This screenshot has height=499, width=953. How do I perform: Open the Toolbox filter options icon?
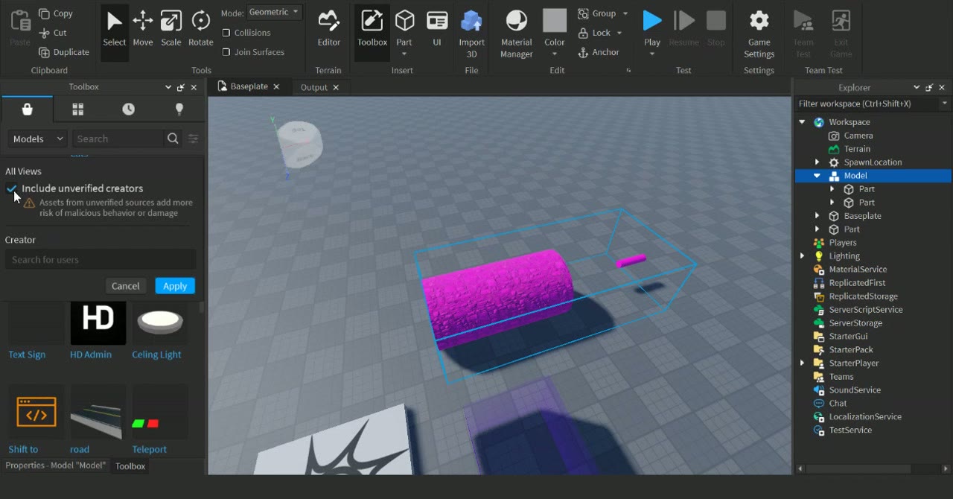click(x=194, y=139)
